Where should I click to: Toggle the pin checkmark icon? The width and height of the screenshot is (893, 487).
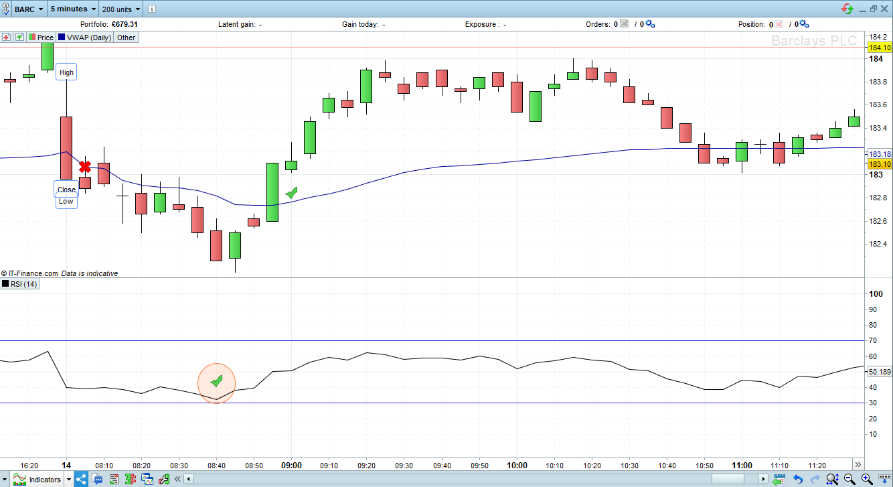tap(5, 9)
